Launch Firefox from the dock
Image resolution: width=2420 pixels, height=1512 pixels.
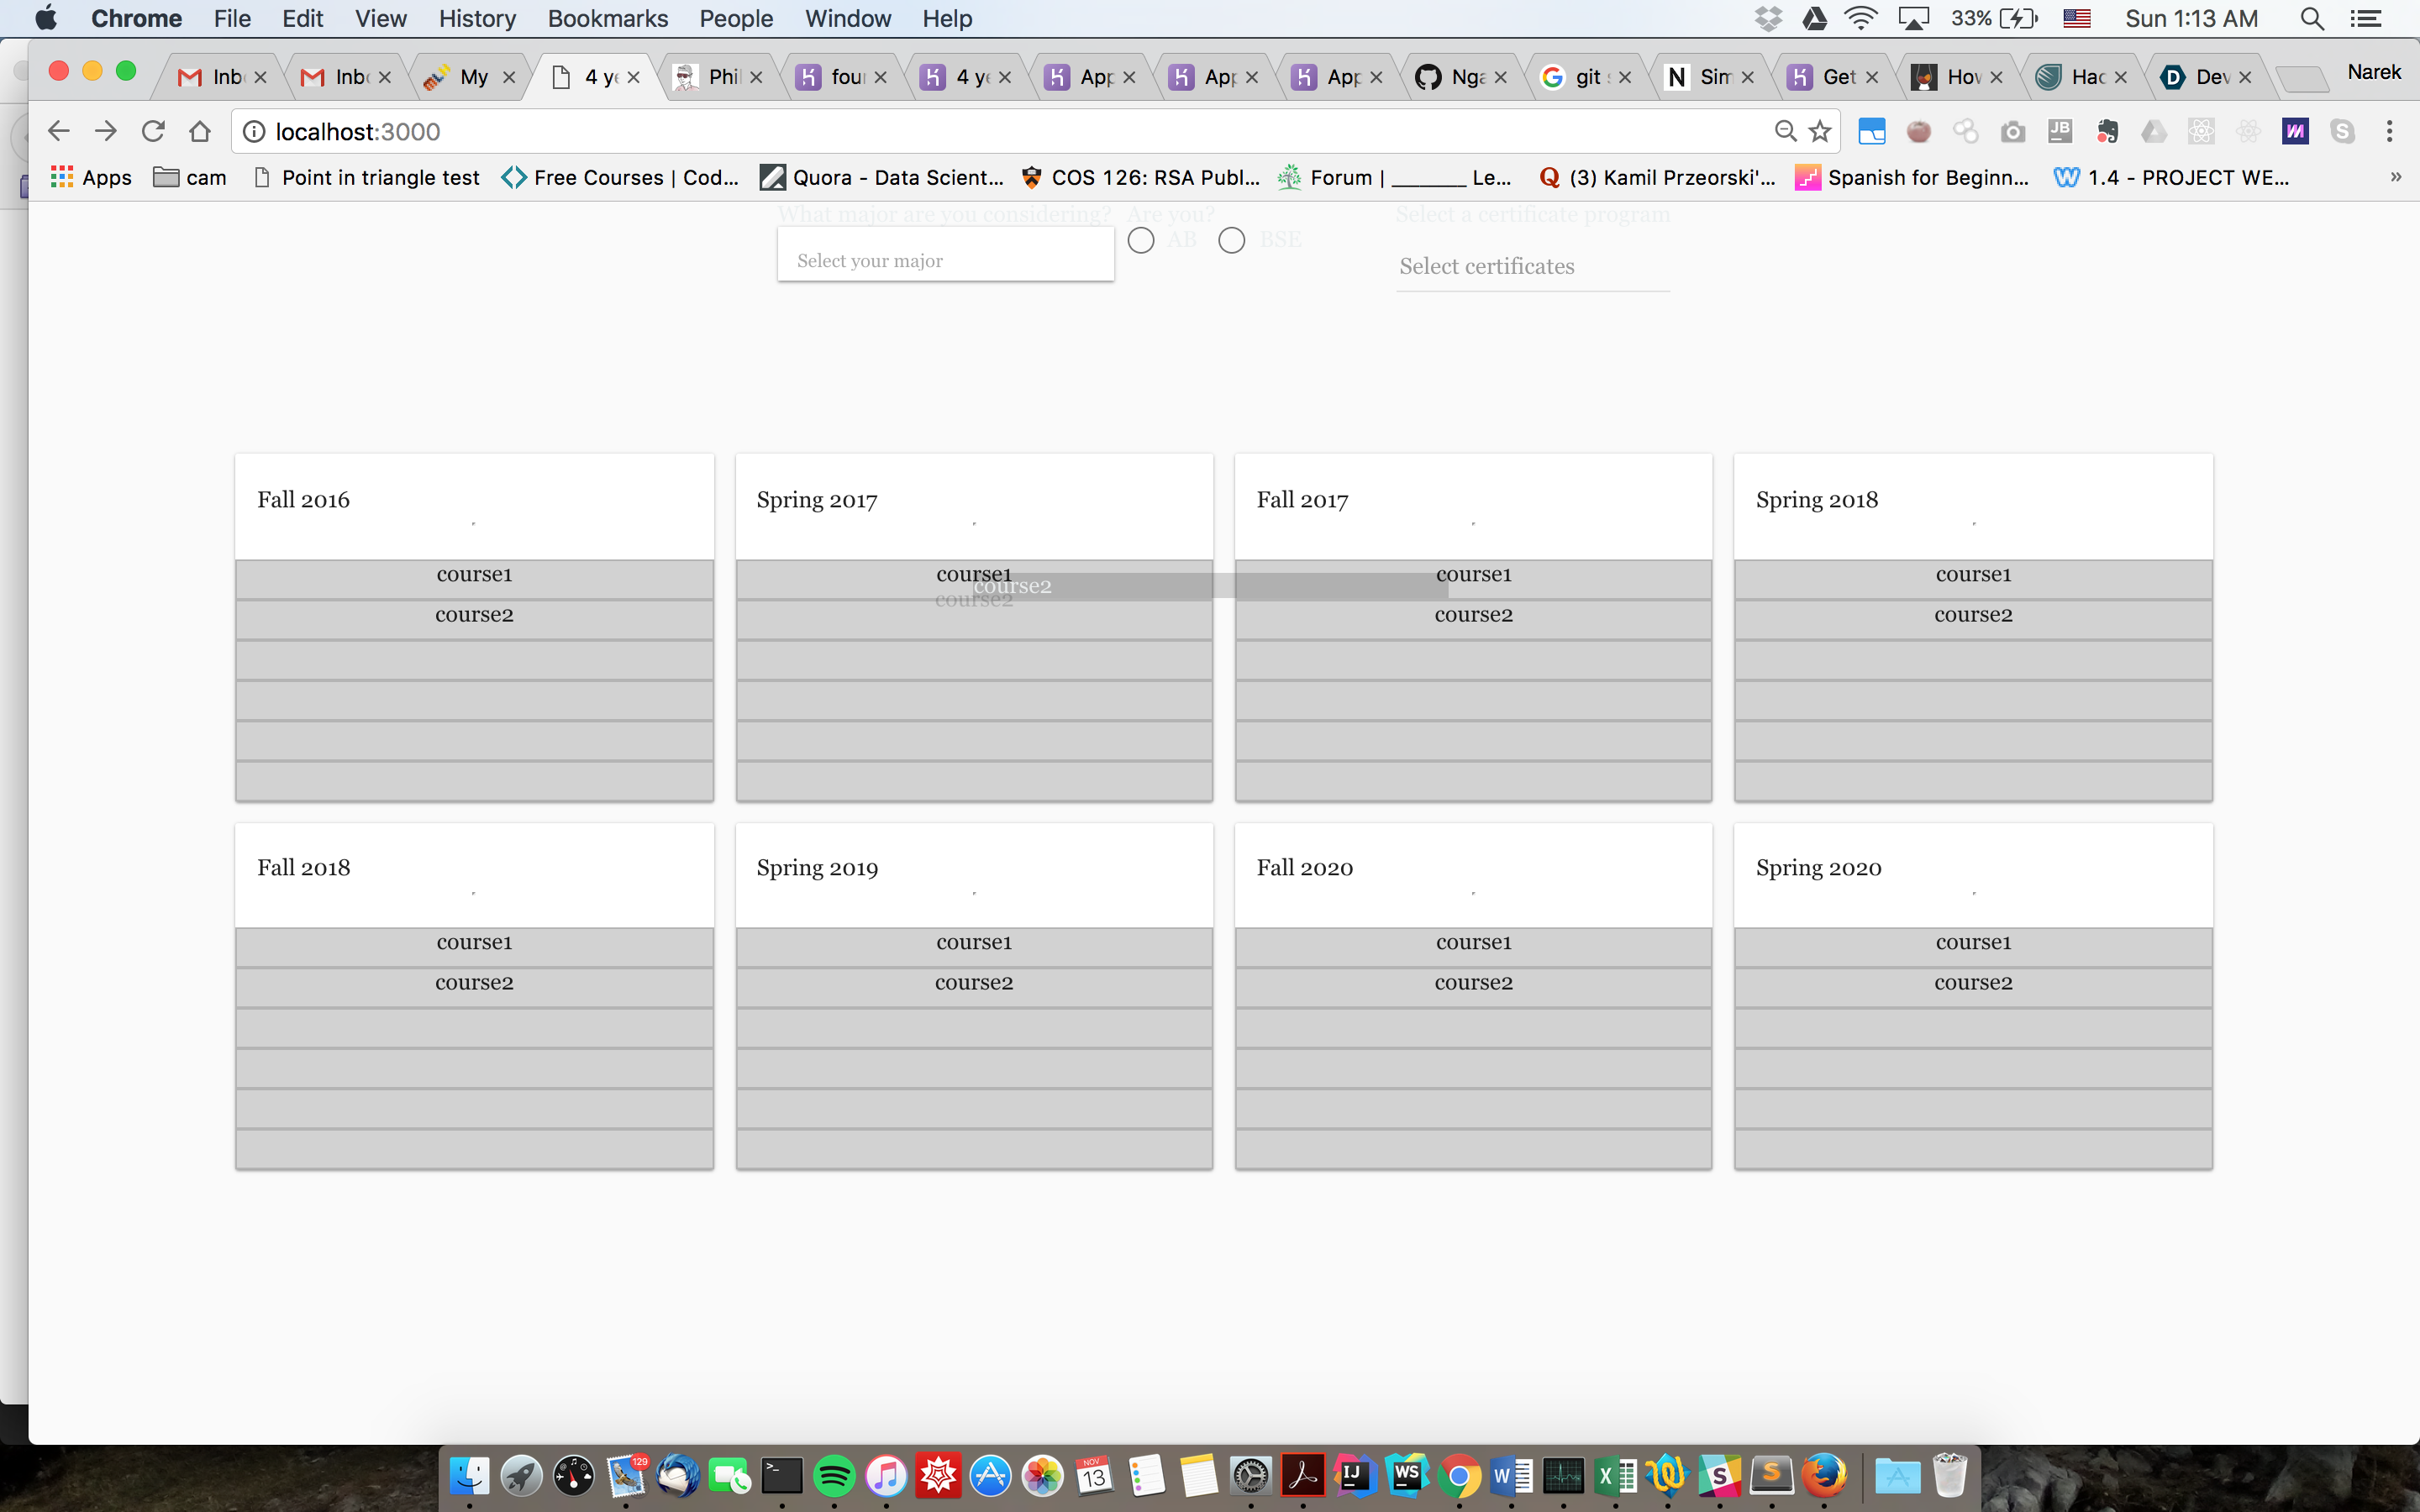(1823, 1476)
